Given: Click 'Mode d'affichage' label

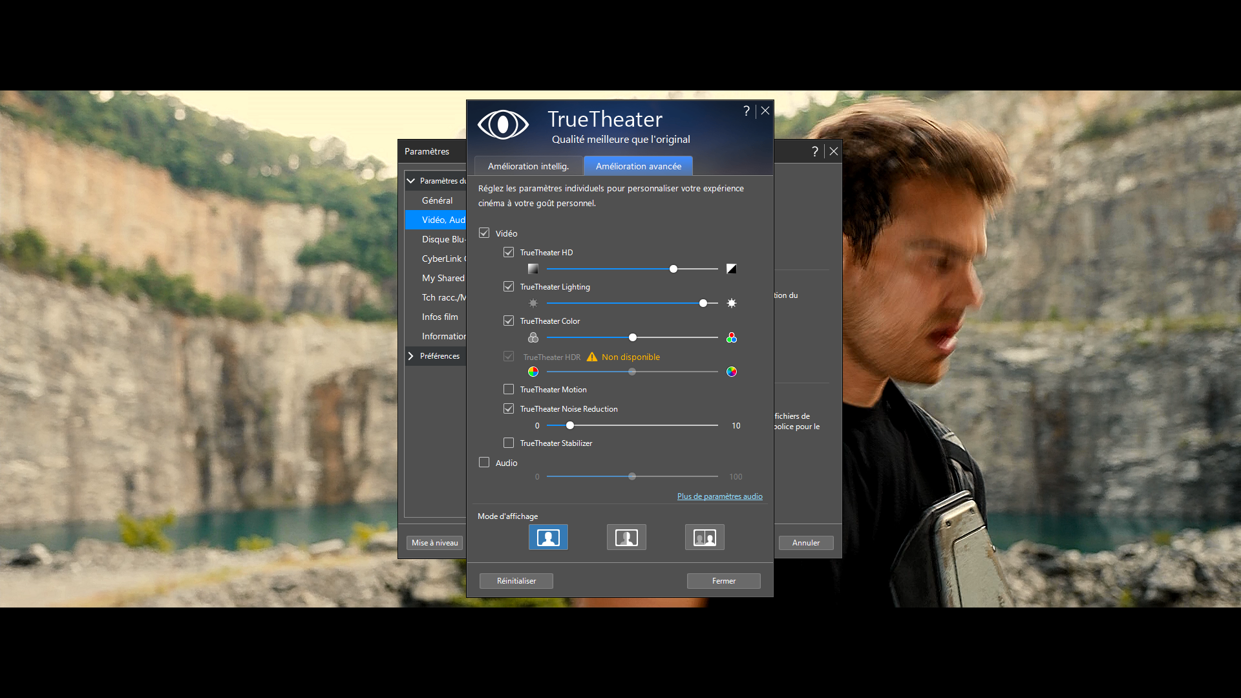Looking at the screenshot, I should click(507, 516).
